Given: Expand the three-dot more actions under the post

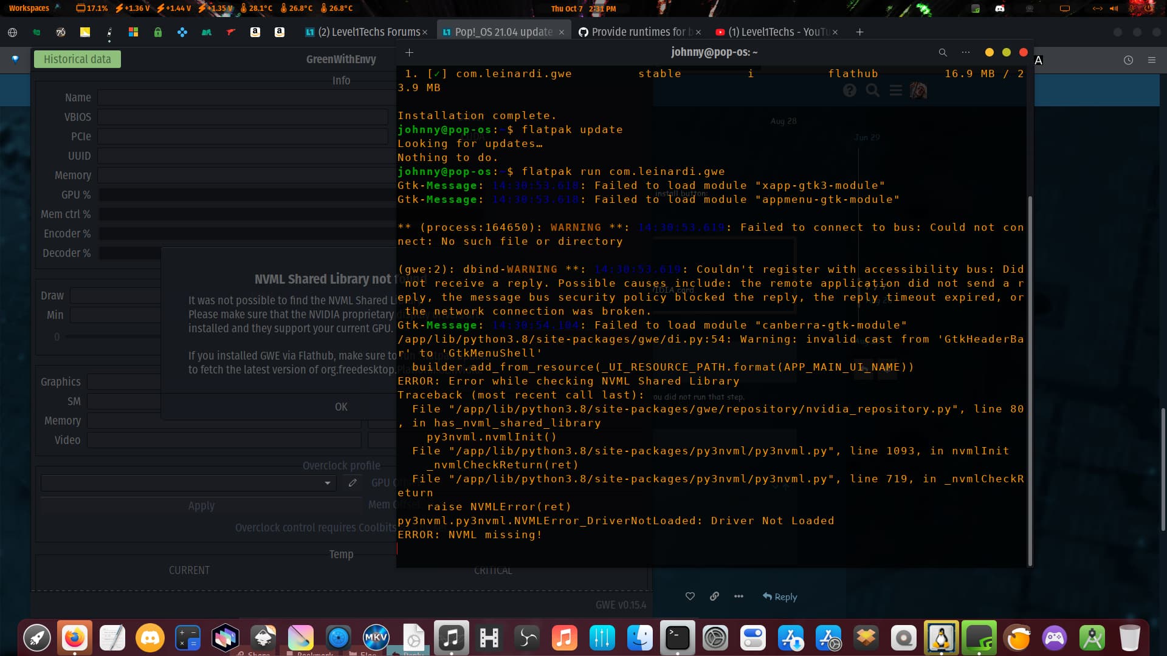Looking at the screenshot, I should pyautogui.click(x=738, y=596).
